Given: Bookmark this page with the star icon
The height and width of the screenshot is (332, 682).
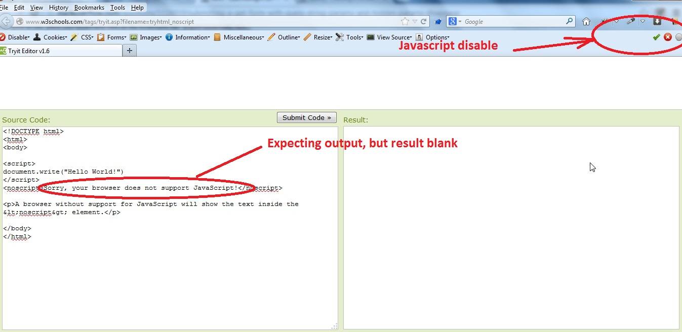Looking at the screenshot, I should point(405,21).
